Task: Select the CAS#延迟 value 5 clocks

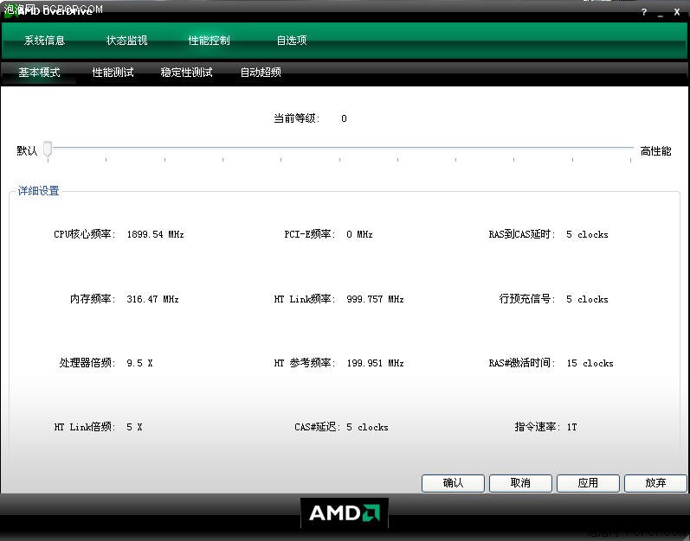Action: tap(367, 427)
